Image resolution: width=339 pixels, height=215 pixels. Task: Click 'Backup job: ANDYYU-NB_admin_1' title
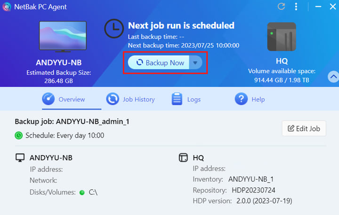pyautogui.click(x=72, y=122)
